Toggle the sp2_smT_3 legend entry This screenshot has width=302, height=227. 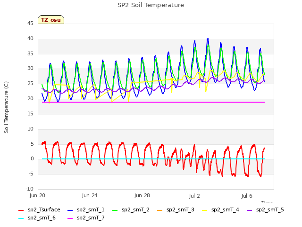[x=176, y=210]
